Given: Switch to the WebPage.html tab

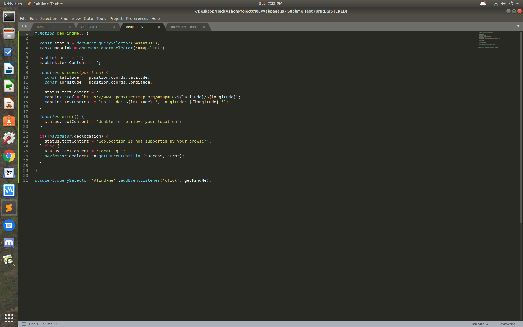Looking at the screenshot, I should [47, 27].
